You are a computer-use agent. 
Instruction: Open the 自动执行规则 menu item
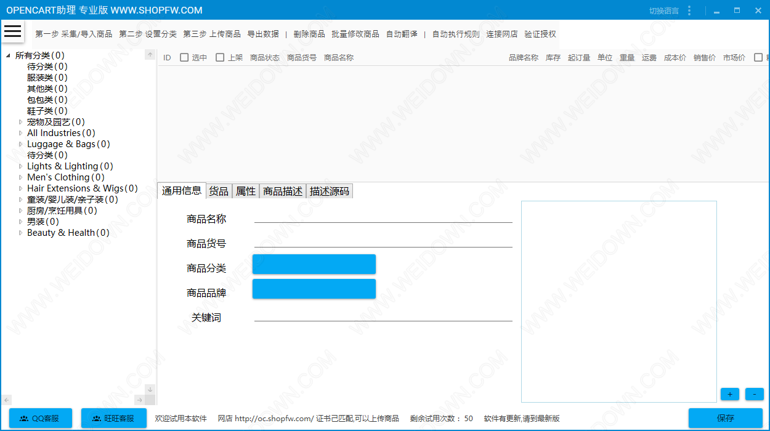(456, 34)
